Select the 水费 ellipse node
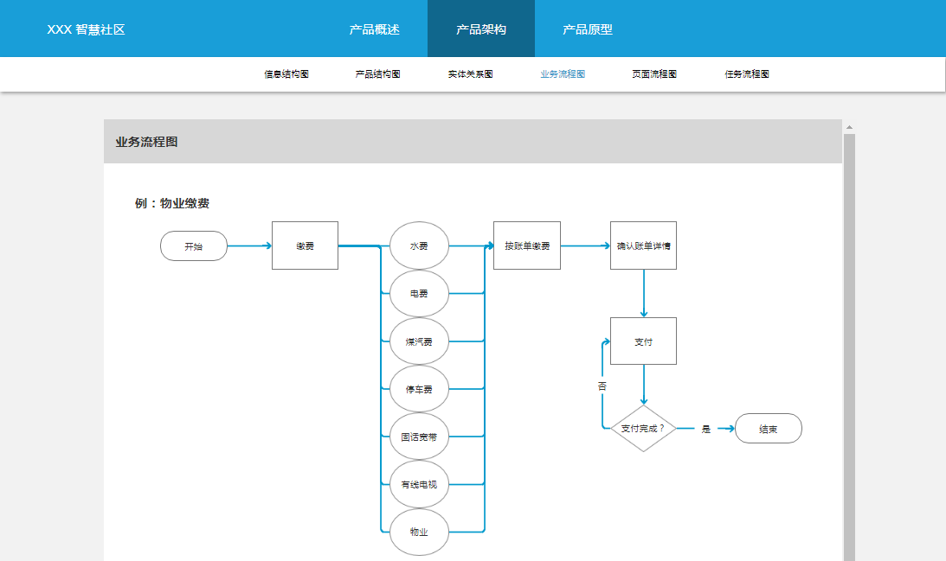 pos(419,245)
